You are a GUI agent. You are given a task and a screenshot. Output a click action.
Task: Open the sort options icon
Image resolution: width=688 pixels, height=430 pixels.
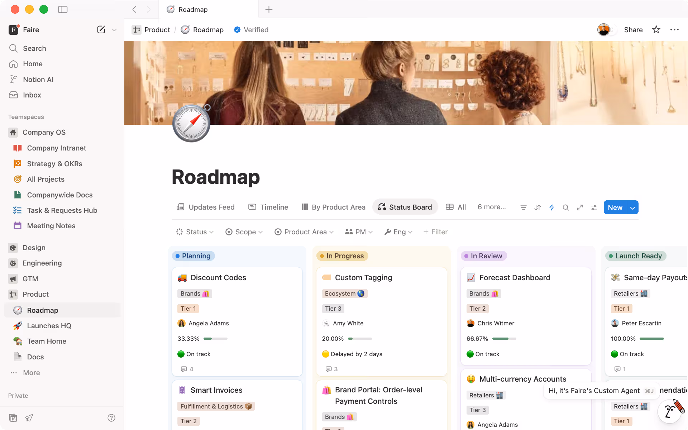click(537, 207)
